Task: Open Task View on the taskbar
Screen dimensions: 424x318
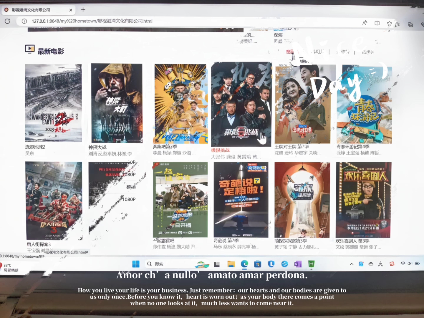Action: [x=217, y=264]
